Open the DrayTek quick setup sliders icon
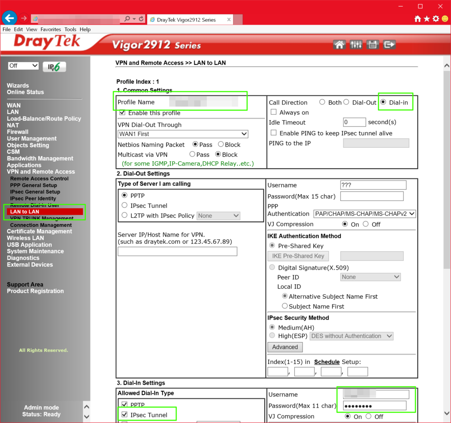451x423 pixels. click(x=356, y=45)
